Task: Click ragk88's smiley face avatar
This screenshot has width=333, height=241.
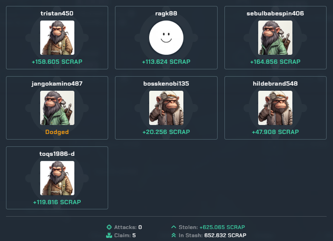Action: point(166,38)
